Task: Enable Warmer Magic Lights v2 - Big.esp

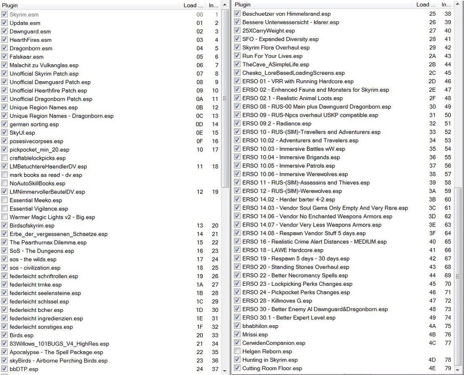Action: pos(4,217)
